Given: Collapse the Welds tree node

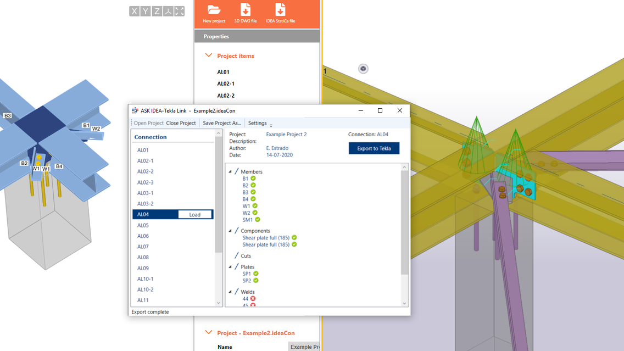Looking at the screenshot, I should [x=230, y=292].
